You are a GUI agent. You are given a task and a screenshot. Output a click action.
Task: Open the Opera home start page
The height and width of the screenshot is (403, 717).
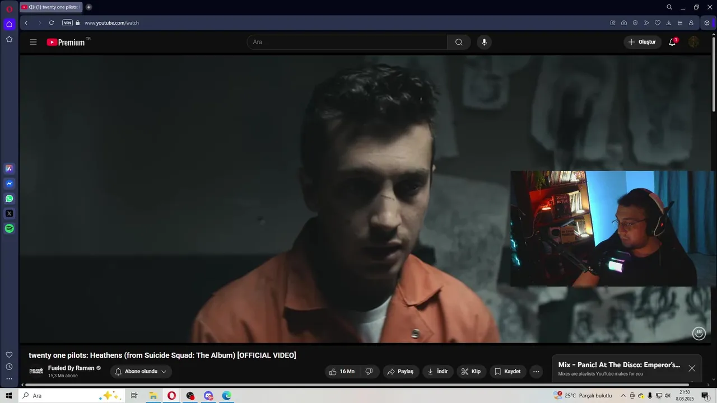pyautogui.click(x=9, y=24)
